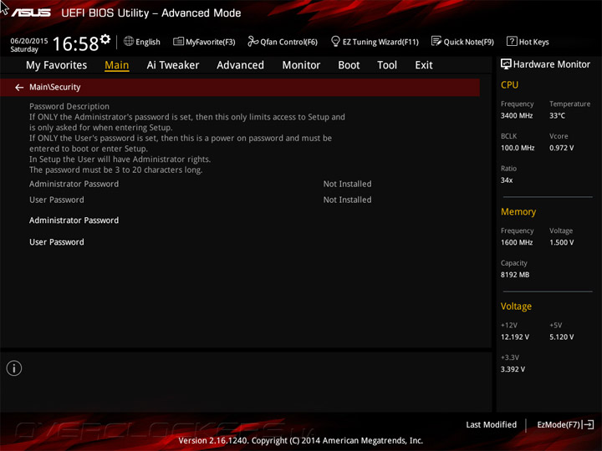This screenshot has height=451, width=602.
Task: Change language from English
Action: point(148,42)
